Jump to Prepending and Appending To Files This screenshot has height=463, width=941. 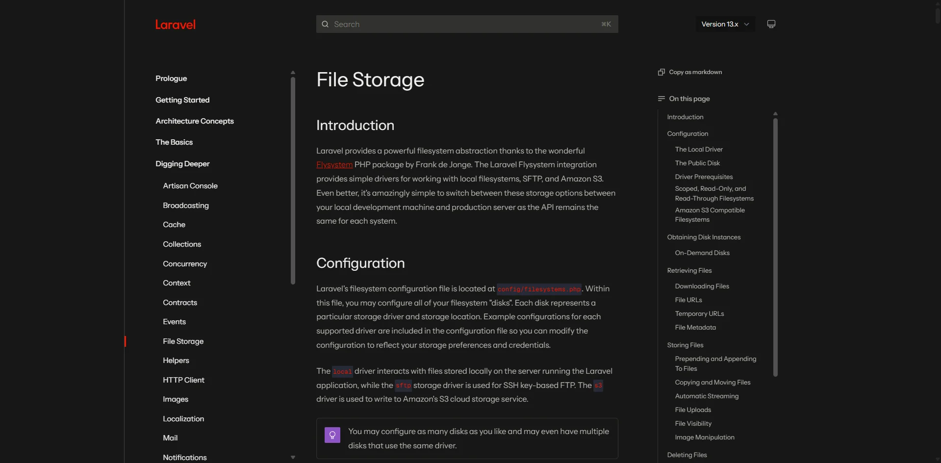coord(715,364)
